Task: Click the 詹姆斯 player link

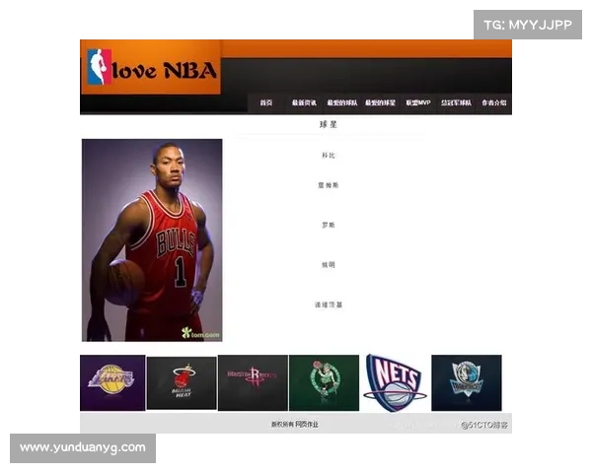Action: [329, 185]
